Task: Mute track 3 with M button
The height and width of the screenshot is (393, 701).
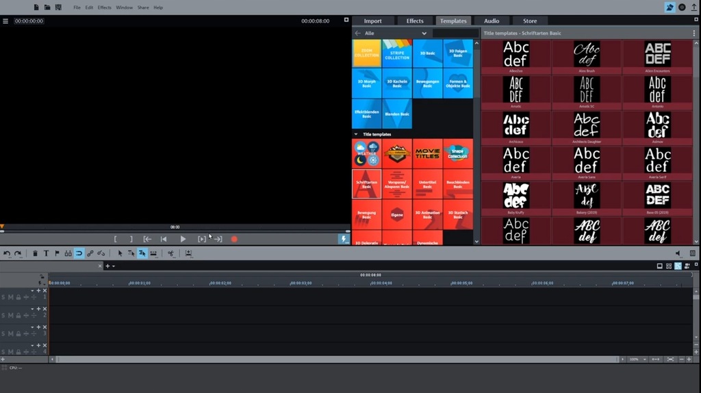Action: pyautogui.click(x=11, y=334)
